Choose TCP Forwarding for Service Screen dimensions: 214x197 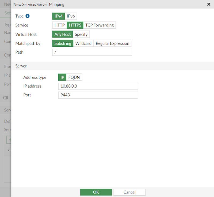(x=100, y=25)
